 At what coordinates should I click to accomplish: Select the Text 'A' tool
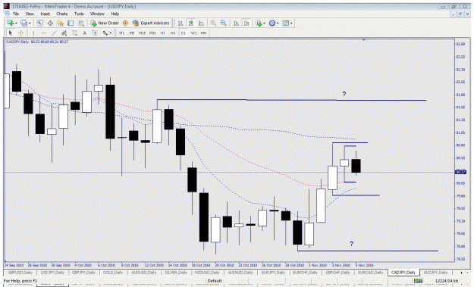(x=85, y=33)
